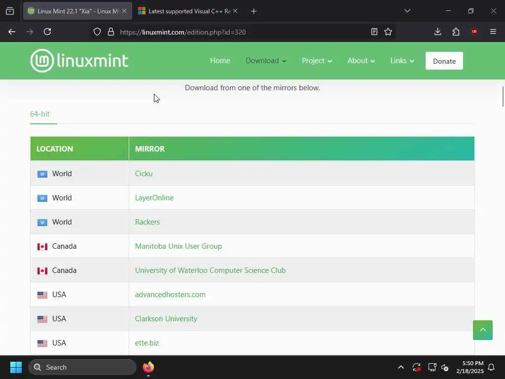Screen dimensions: 505x379
Task: Click the Donate button
Action: (x=444, y=61)
